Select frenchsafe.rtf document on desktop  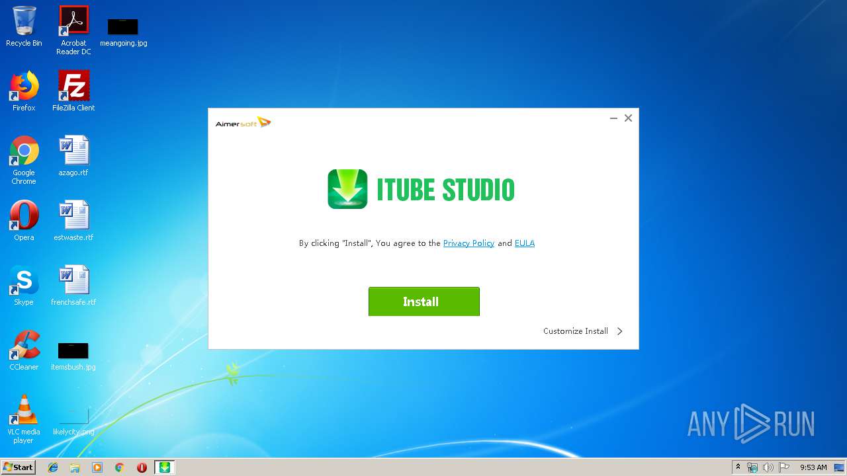pos(73,286)
